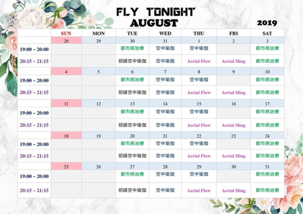
Task: Select the last 20:15 ~ 21:15 time label
Action: [34, 190]
